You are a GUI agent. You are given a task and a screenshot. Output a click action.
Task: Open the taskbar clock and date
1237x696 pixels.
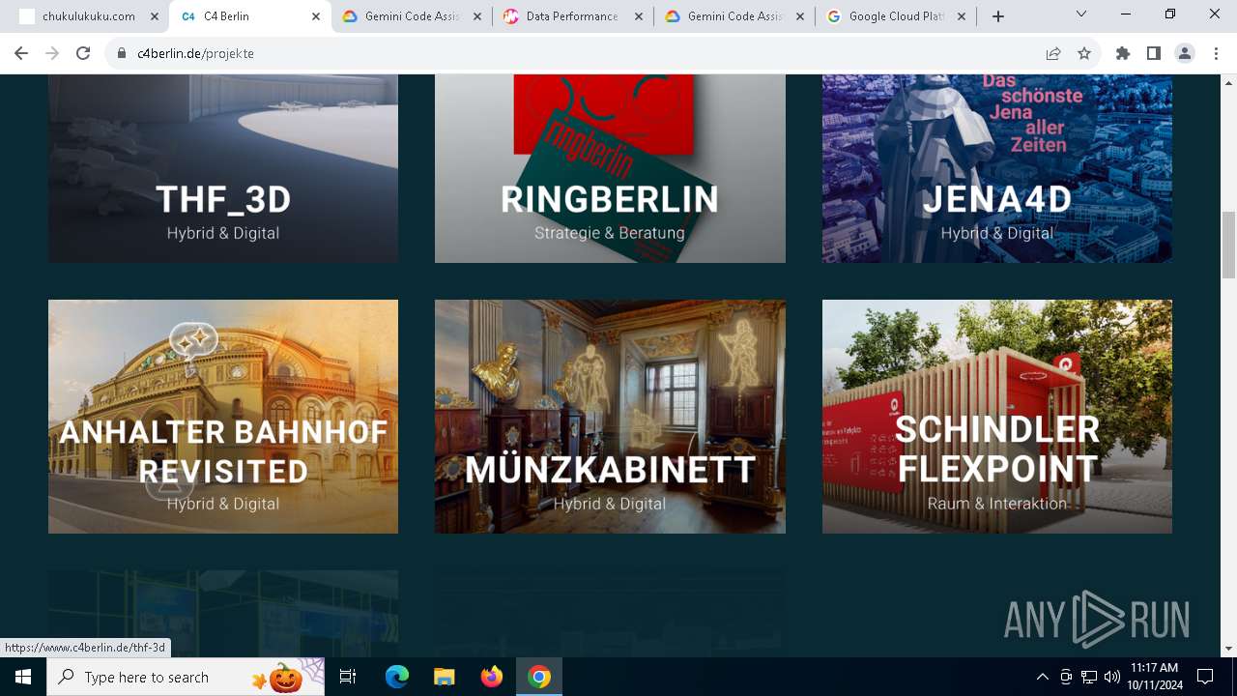tap(1154, 677)
